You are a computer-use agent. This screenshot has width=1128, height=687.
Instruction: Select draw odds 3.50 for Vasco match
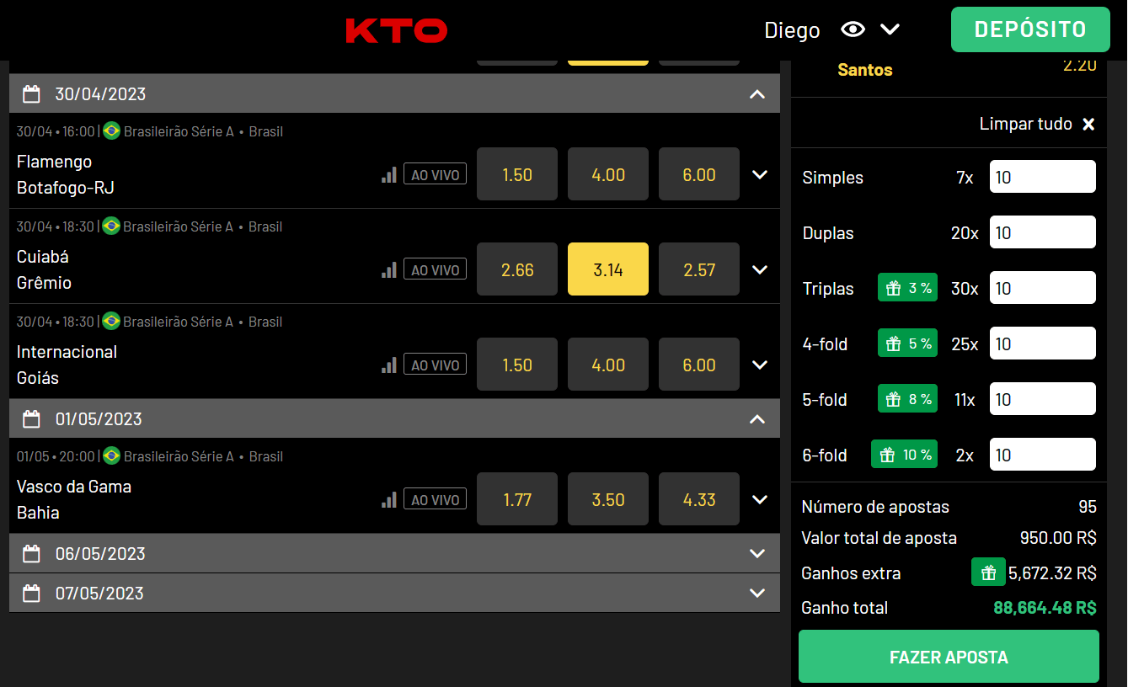[x=608, y=499]
